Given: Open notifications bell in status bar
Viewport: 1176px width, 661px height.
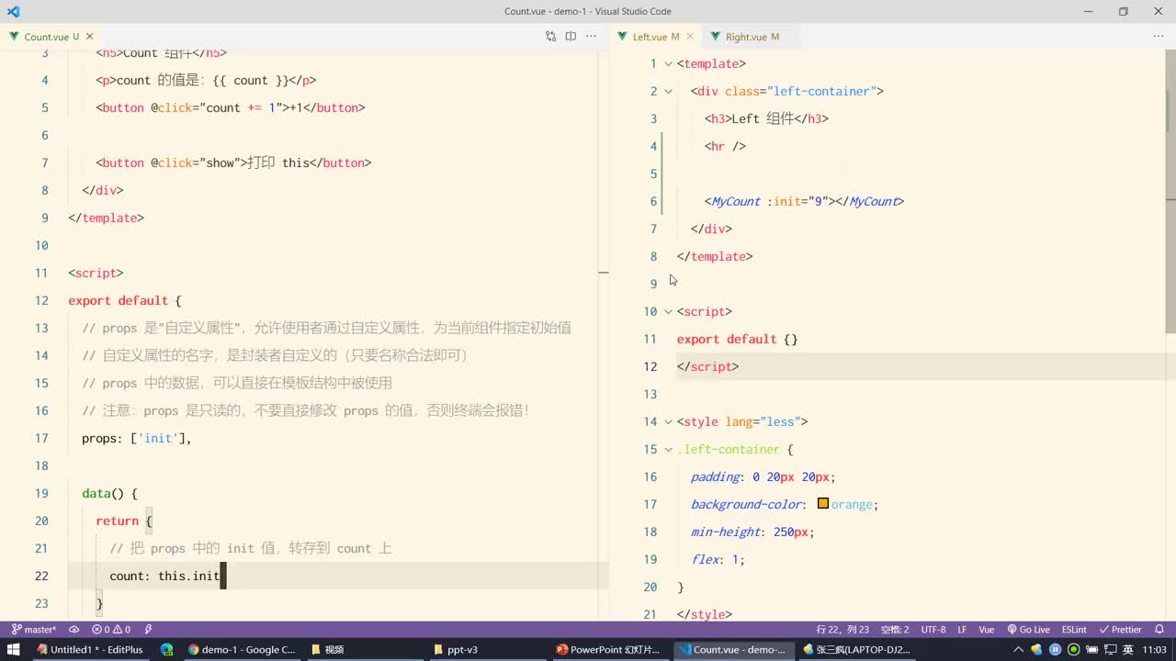Looking at the screenshot, I should (1159, 630).
